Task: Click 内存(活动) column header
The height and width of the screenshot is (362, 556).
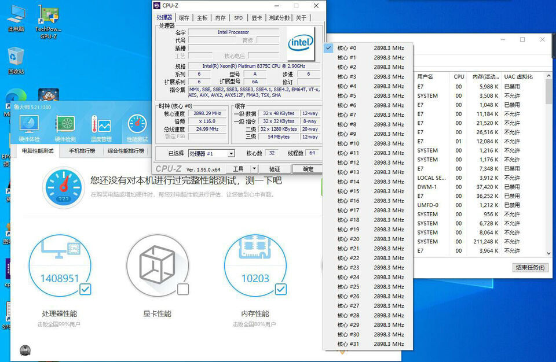Action: pos(485,76)
